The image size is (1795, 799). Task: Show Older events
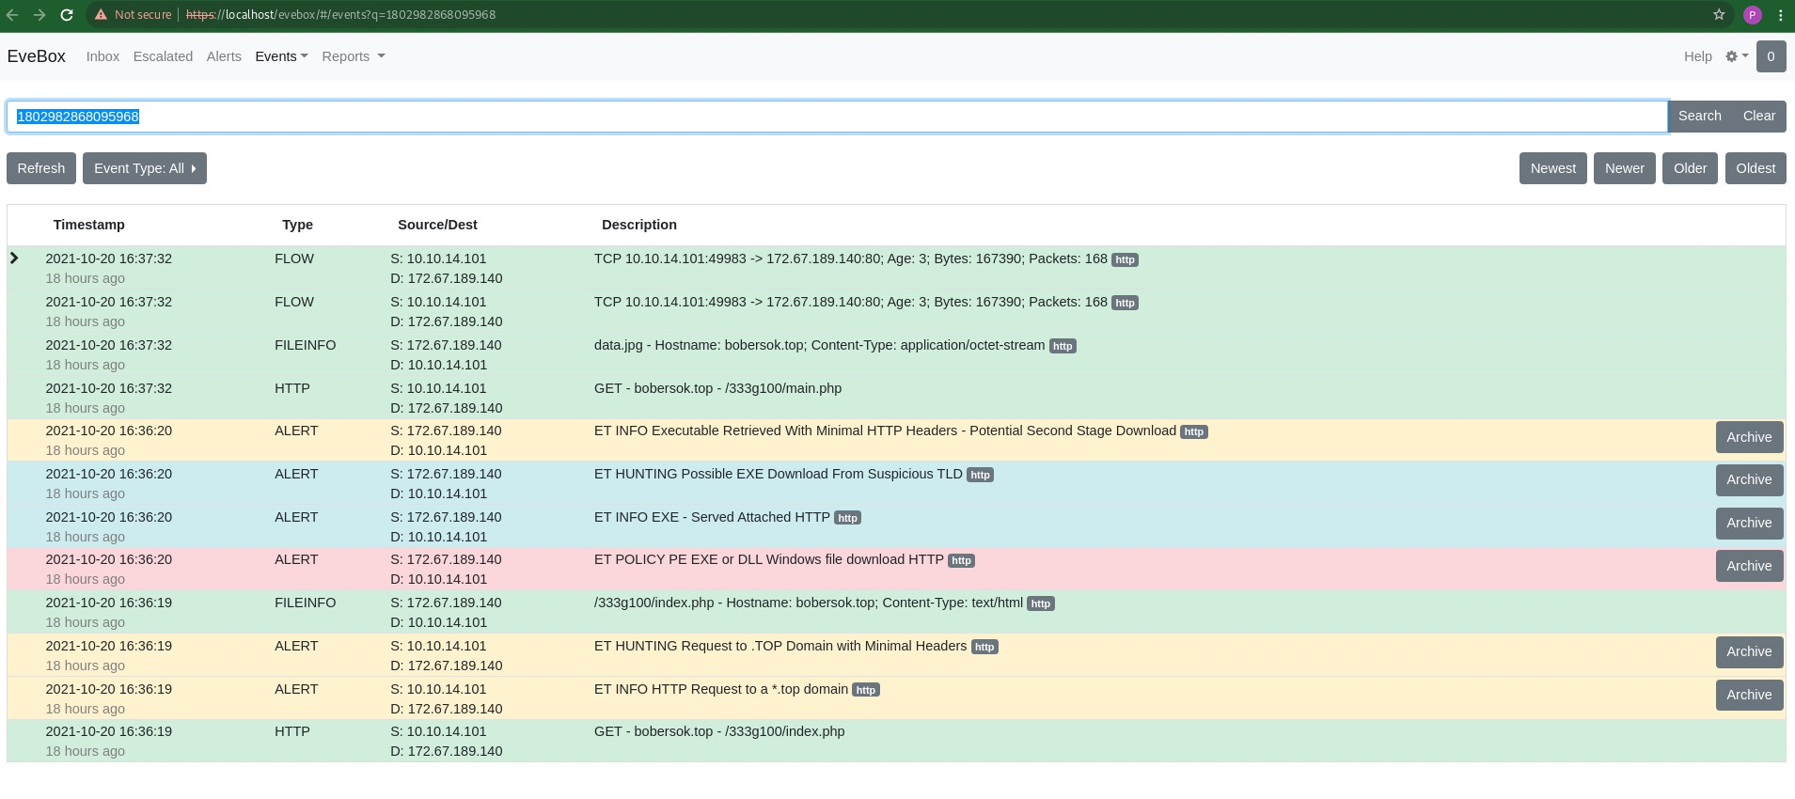(1690, 168)
